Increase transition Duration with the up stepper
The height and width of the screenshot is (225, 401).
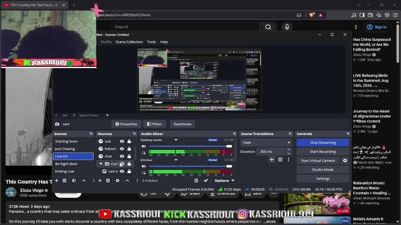click(x=289, y=150)
